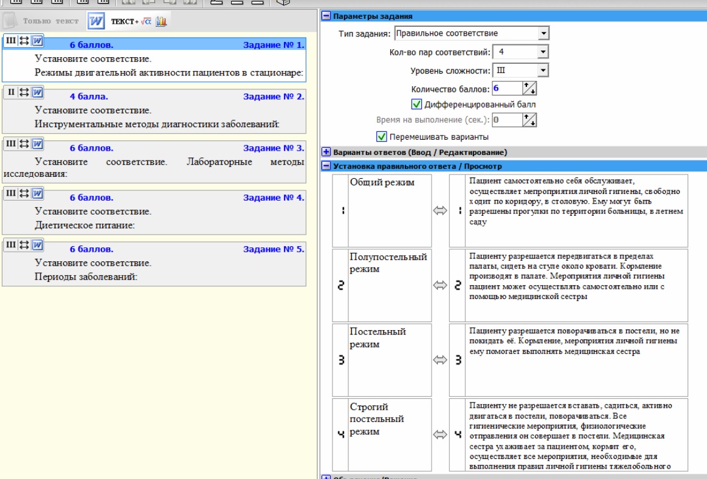Click the link arrow for the 'Постельный режим' pair
This screenshot has width=707, height=479.
[x=440, y=359]
